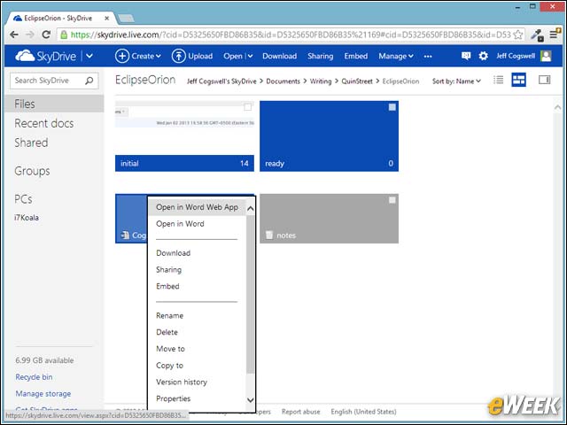Go to Writing breadcrumb
The height and width of the screenshot is (425, 567).
point(321,81)
